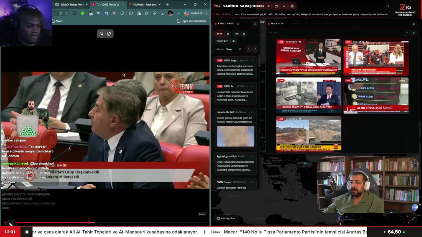Click the Sohbet et Copilot button
Screen dimensions: 422x237
point(194,13)
